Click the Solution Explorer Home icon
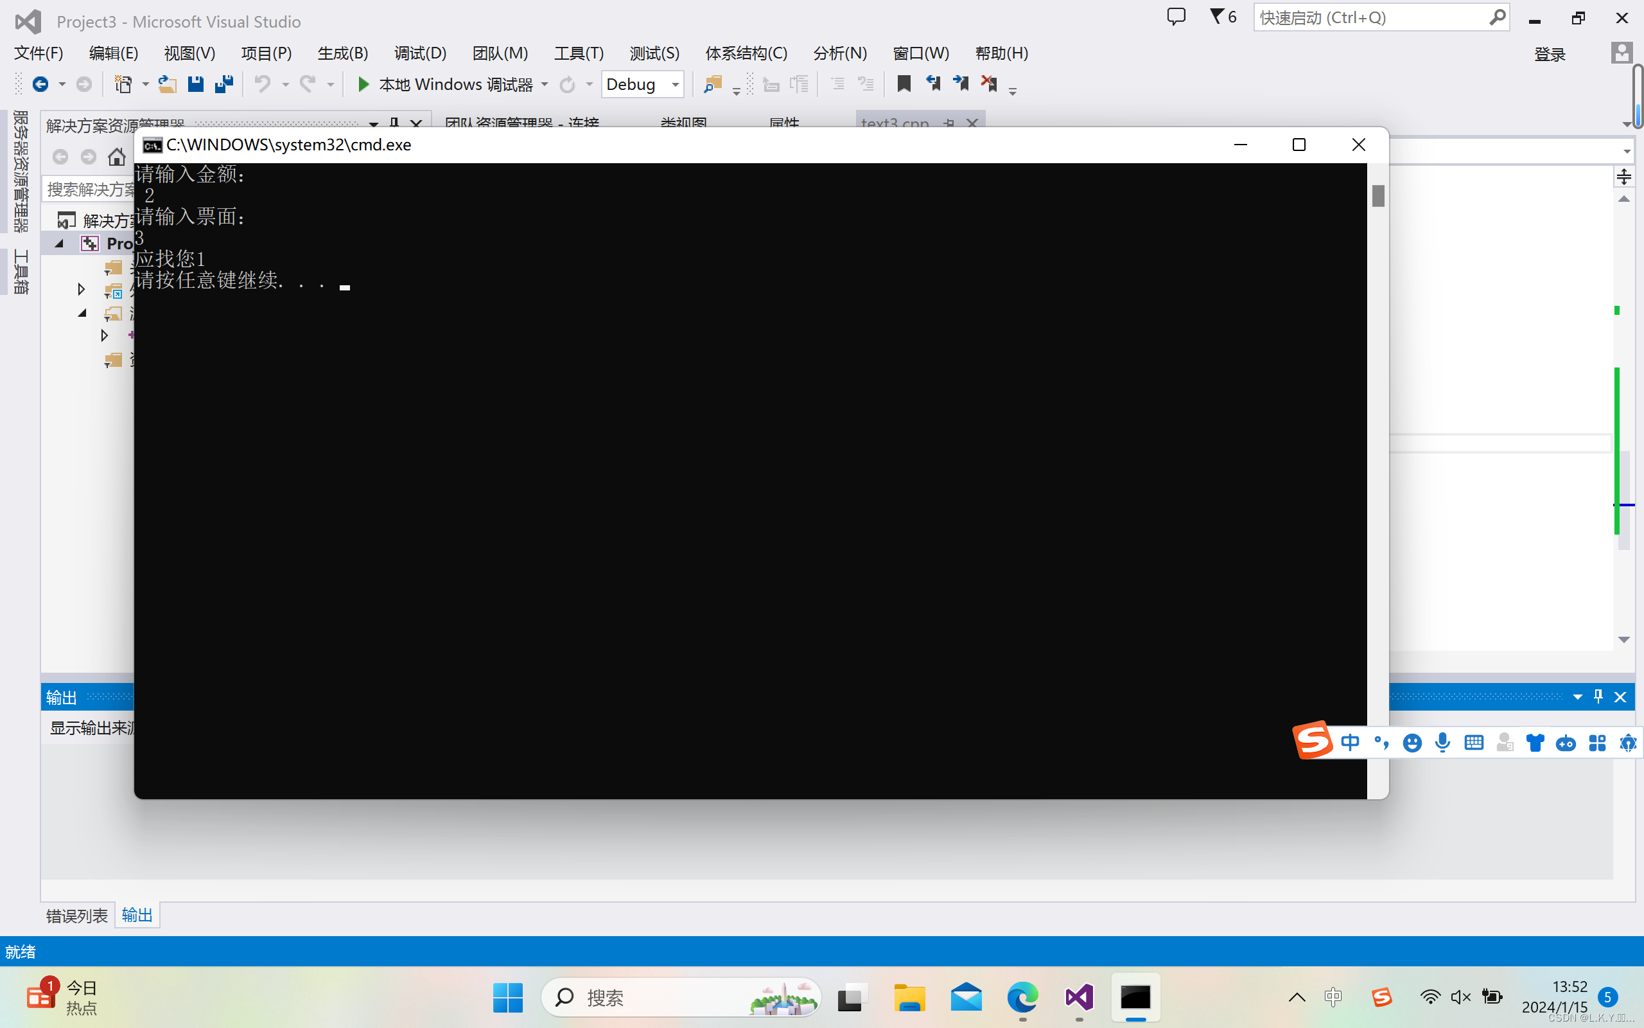Viewport: 1644px width, 1028px height. (x=117, y=157)
